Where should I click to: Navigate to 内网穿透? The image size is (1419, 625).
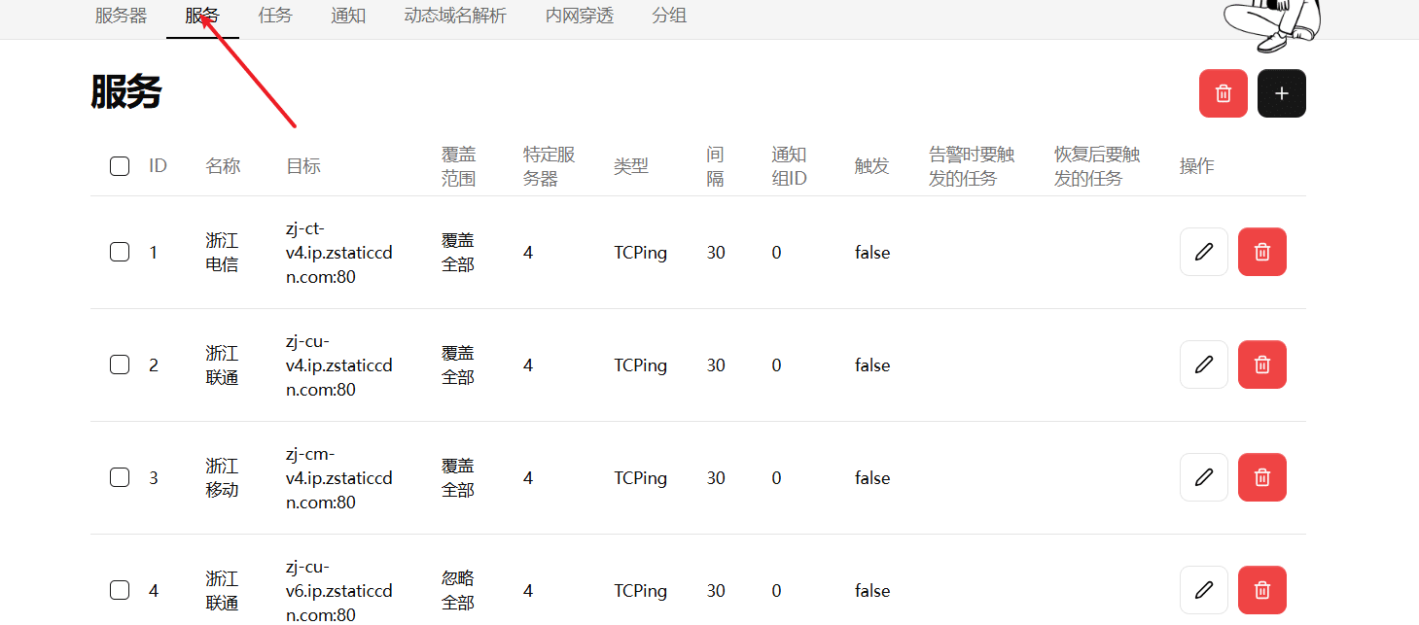pyautogui.click(x=579, y=16)
